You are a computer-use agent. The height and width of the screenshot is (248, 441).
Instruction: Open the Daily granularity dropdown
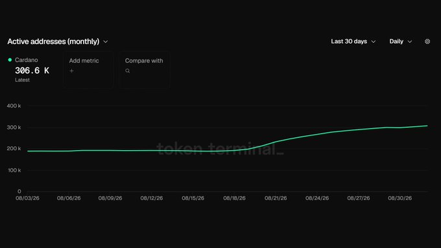(401, 41)
